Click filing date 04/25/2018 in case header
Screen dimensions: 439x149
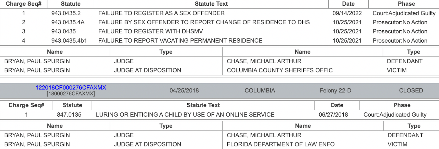(x=184, y=90)
